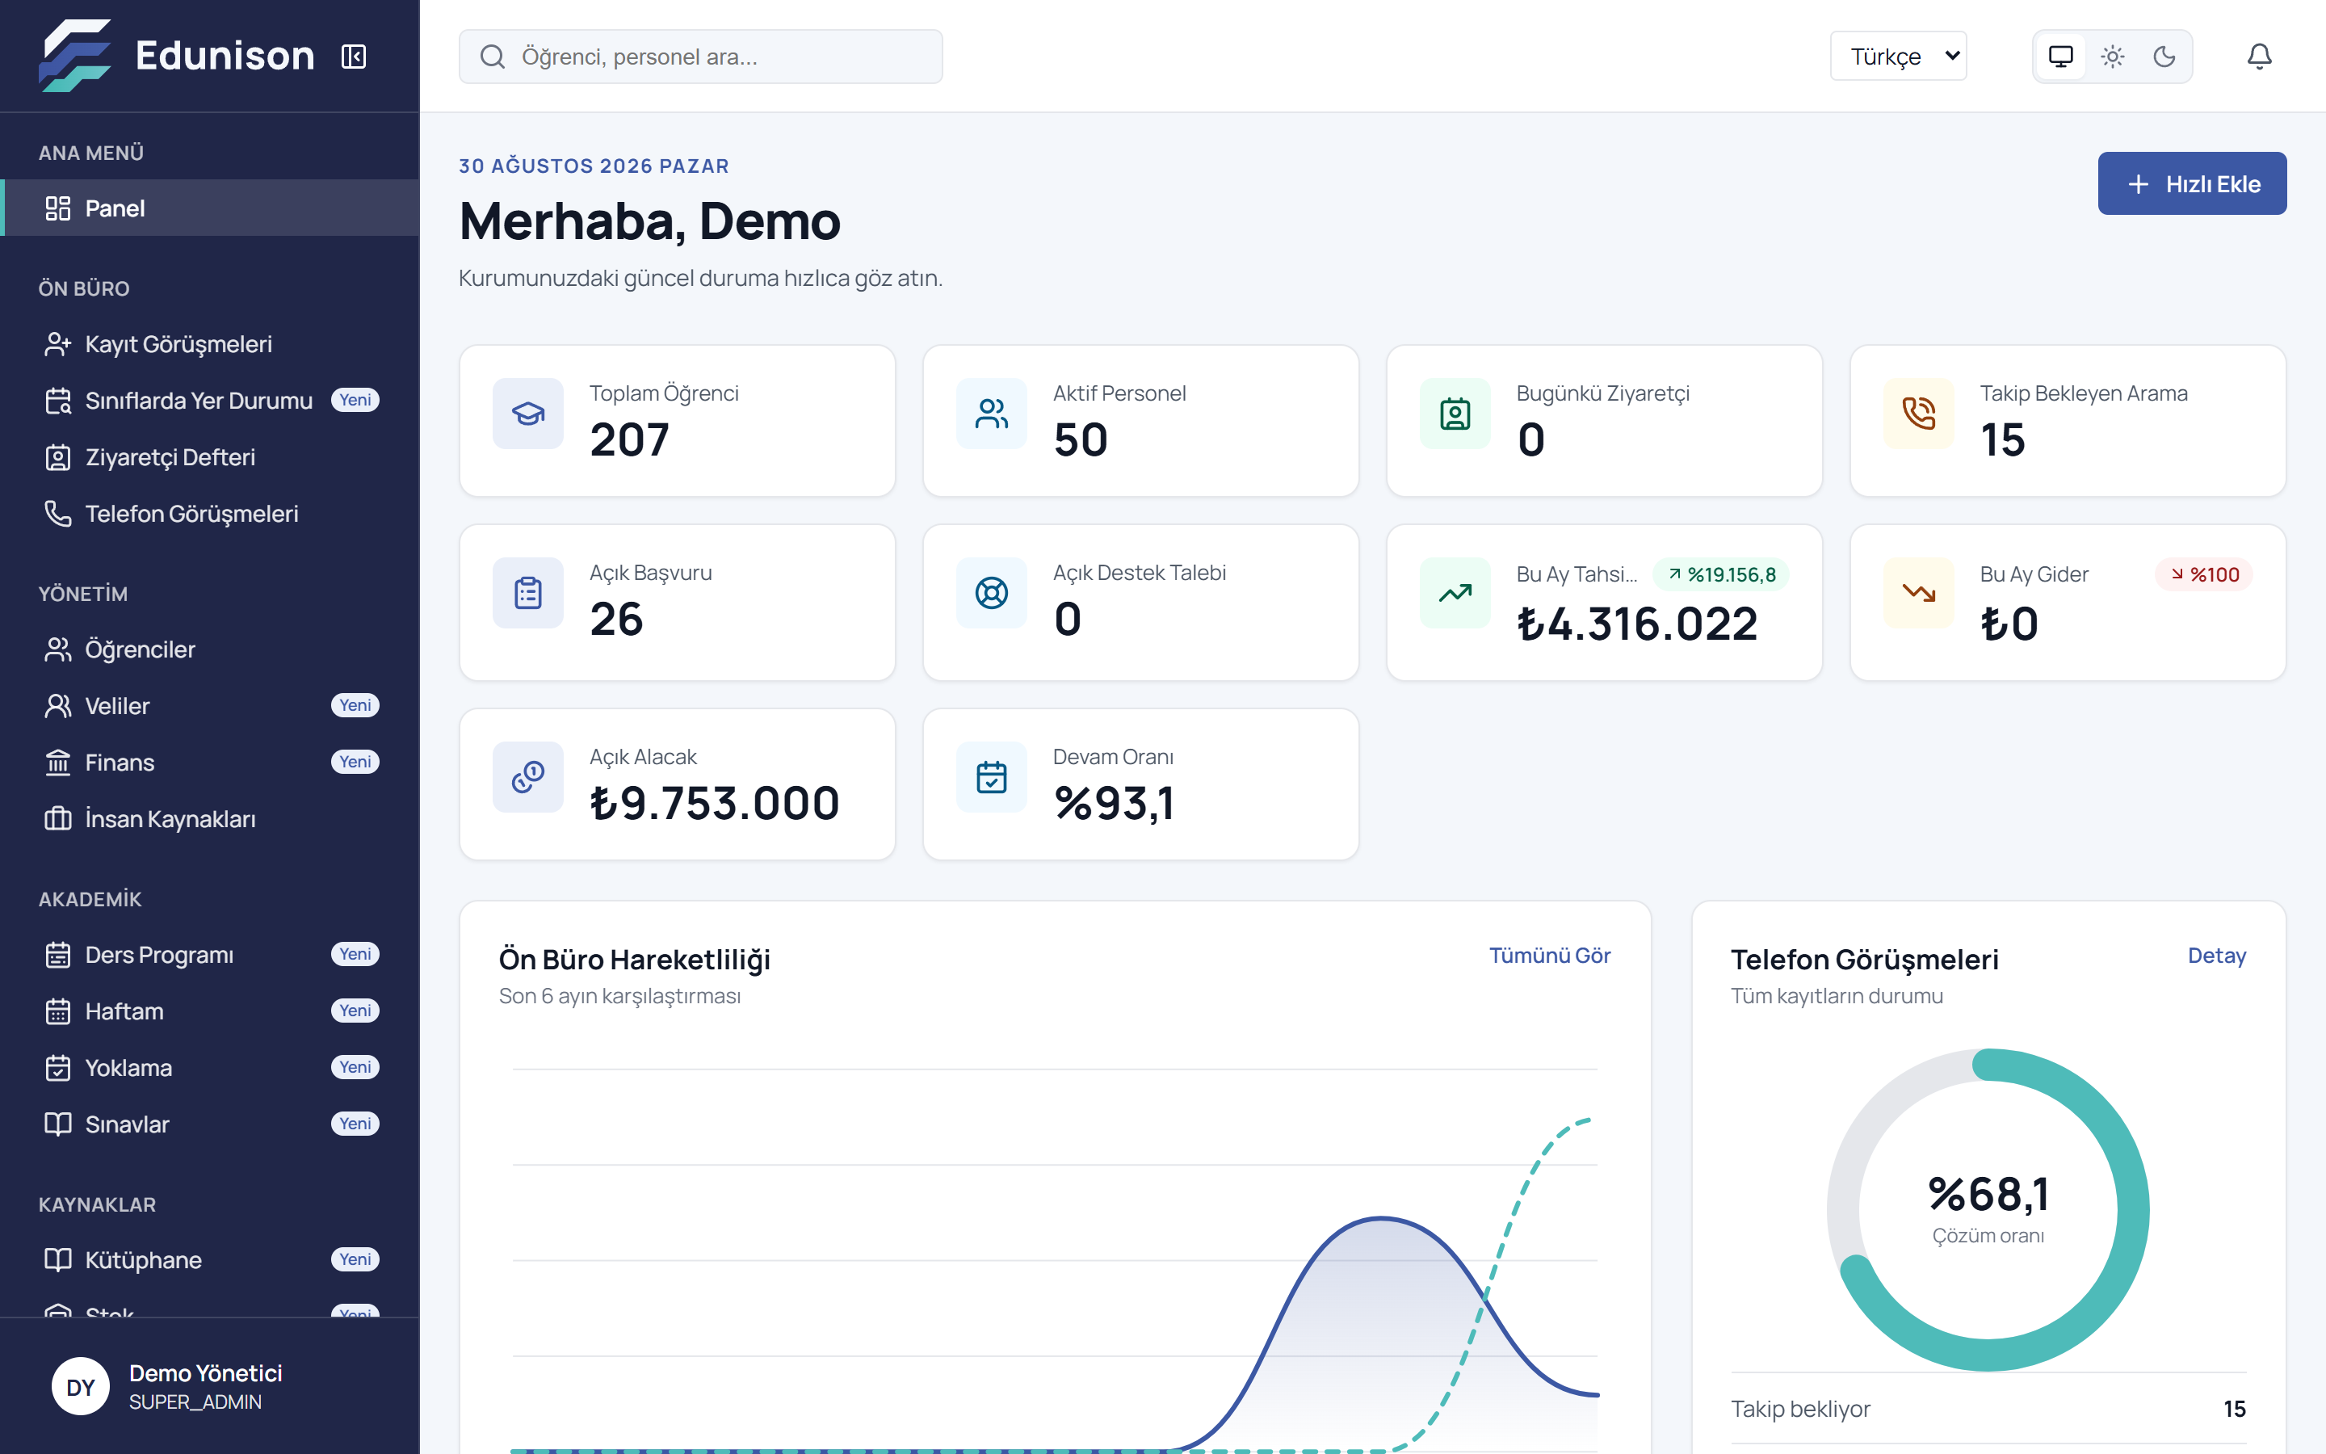Click the %19.156,8 increase badge

(1721, 575)
